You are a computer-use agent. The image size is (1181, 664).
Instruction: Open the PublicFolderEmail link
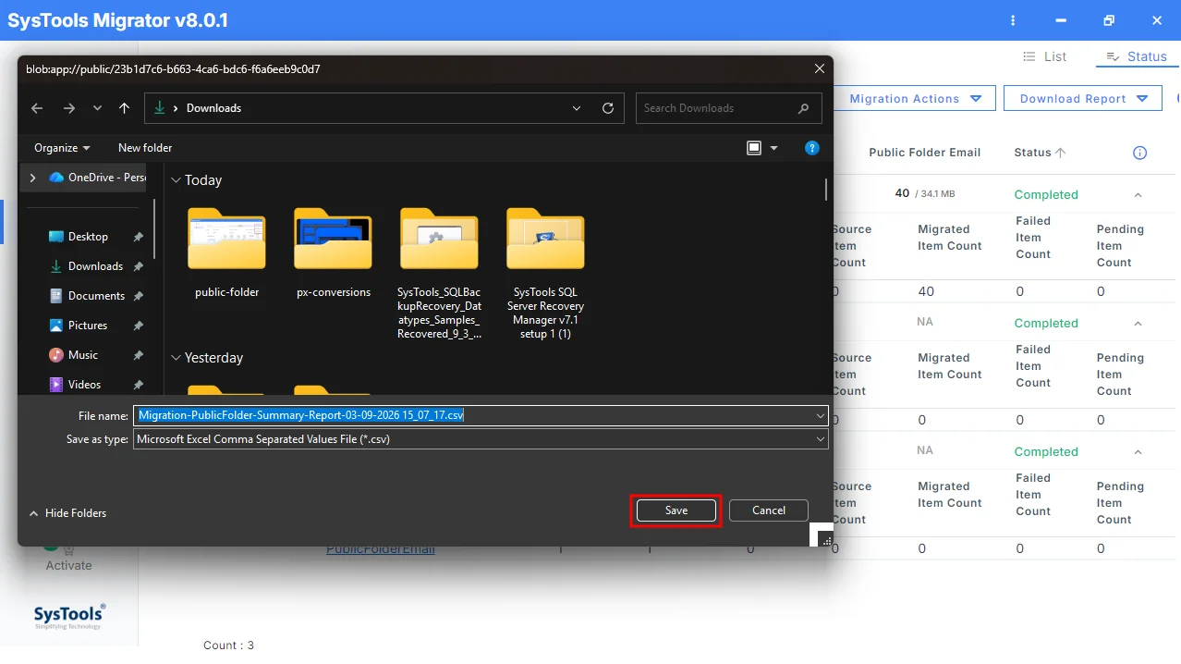[380, 550]
